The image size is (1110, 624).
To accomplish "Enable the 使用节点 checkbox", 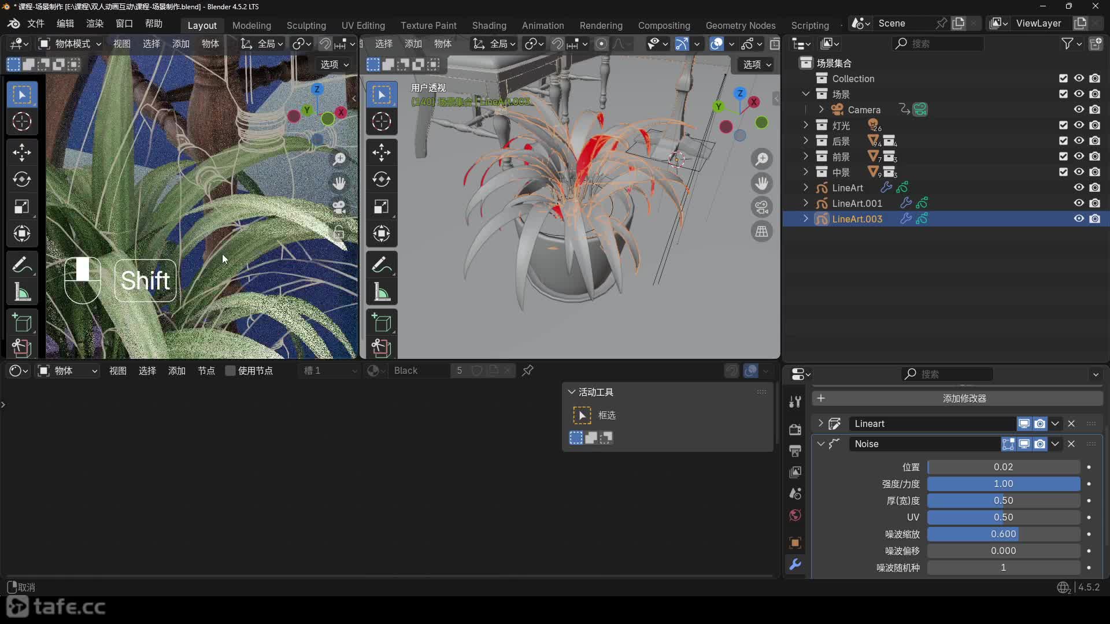I will [231, 371].
